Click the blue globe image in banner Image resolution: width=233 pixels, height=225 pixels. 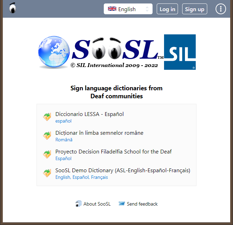[x=54, y=52]
